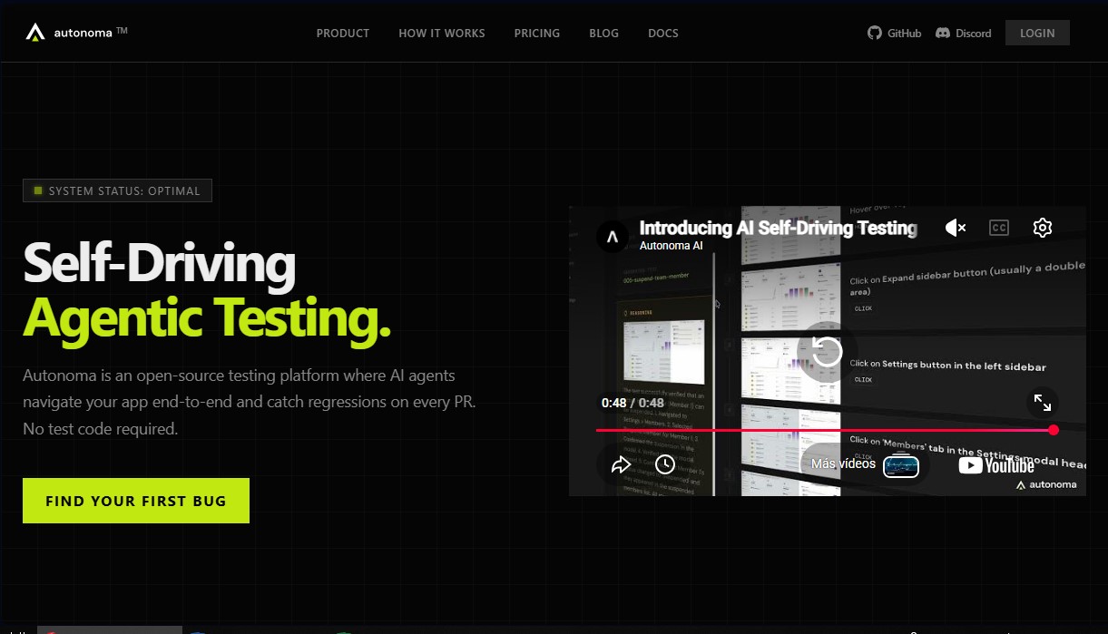Open the PRODUCT menu item

(343, 33)
